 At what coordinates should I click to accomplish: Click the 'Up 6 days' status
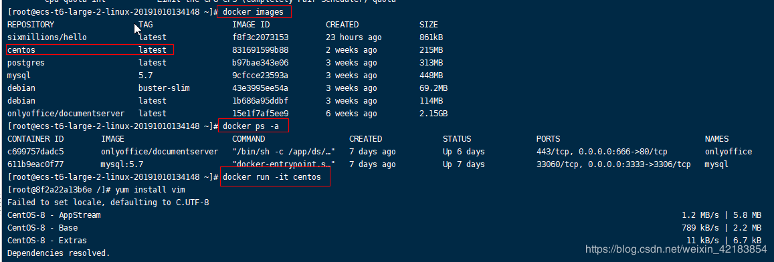pos(464,152)
